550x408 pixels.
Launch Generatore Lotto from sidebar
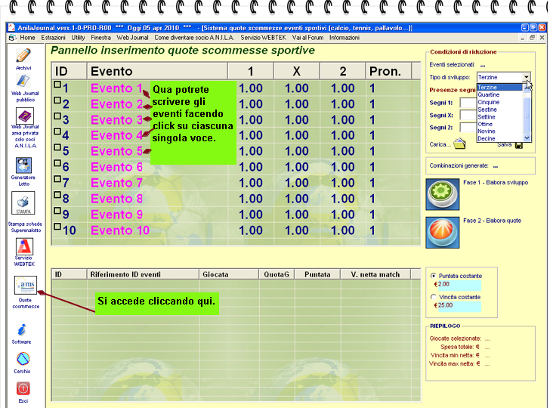(23, 163)
